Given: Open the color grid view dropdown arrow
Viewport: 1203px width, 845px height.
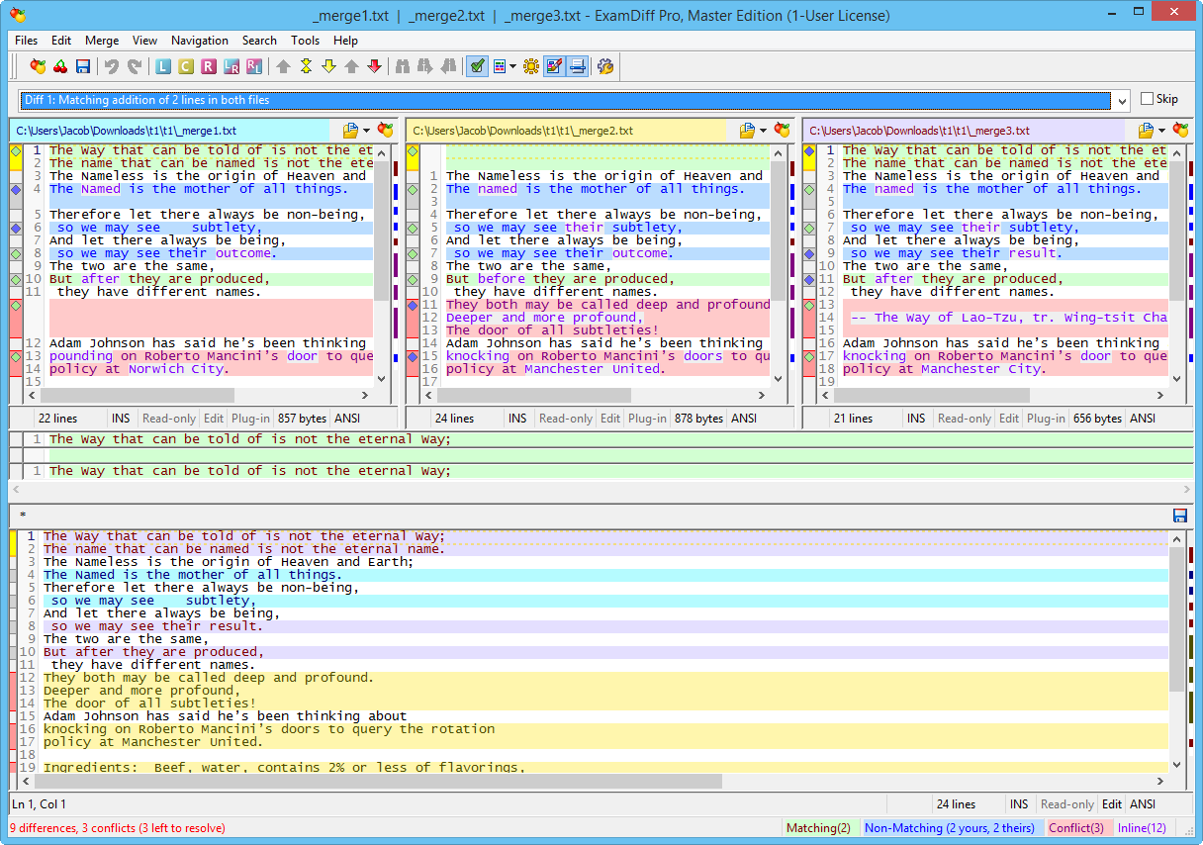Looking at the screenshot, I should pos(511,66).
